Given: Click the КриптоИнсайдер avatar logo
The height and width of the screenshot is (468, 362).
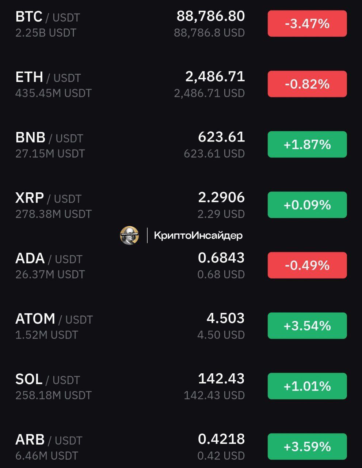Looking at the screenshot, I should [x=129, y=235].
